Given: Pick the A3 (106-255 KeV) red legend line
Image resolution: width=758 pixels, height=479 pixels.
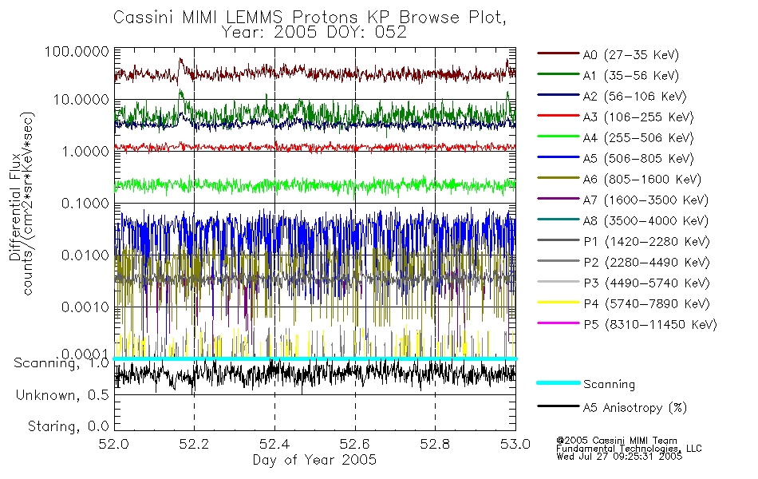Looking at the screenshot, I should [559, 116].
